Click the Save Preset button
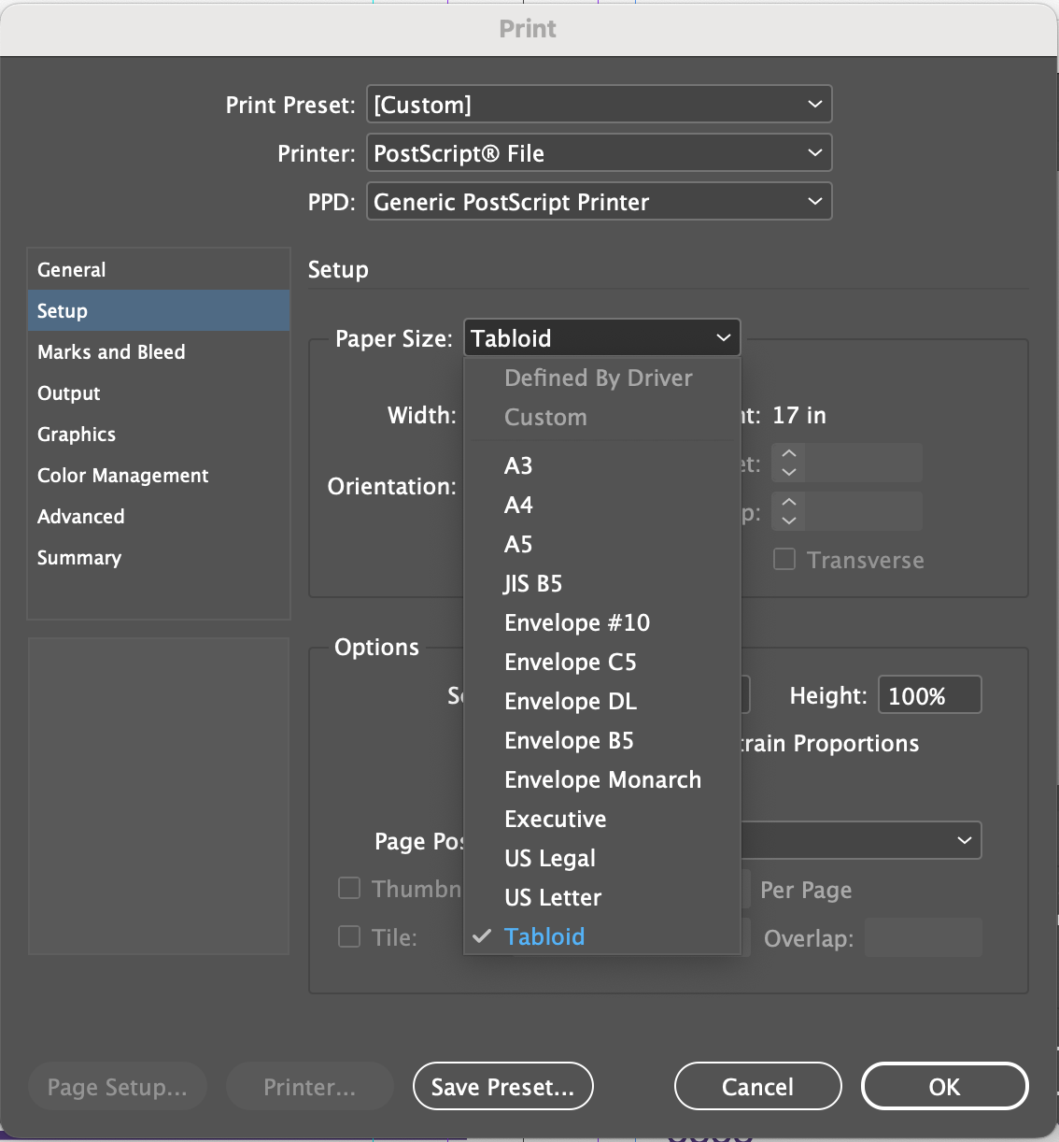The width and height of the screenshot is (1059, 1142). (502, 1087)
